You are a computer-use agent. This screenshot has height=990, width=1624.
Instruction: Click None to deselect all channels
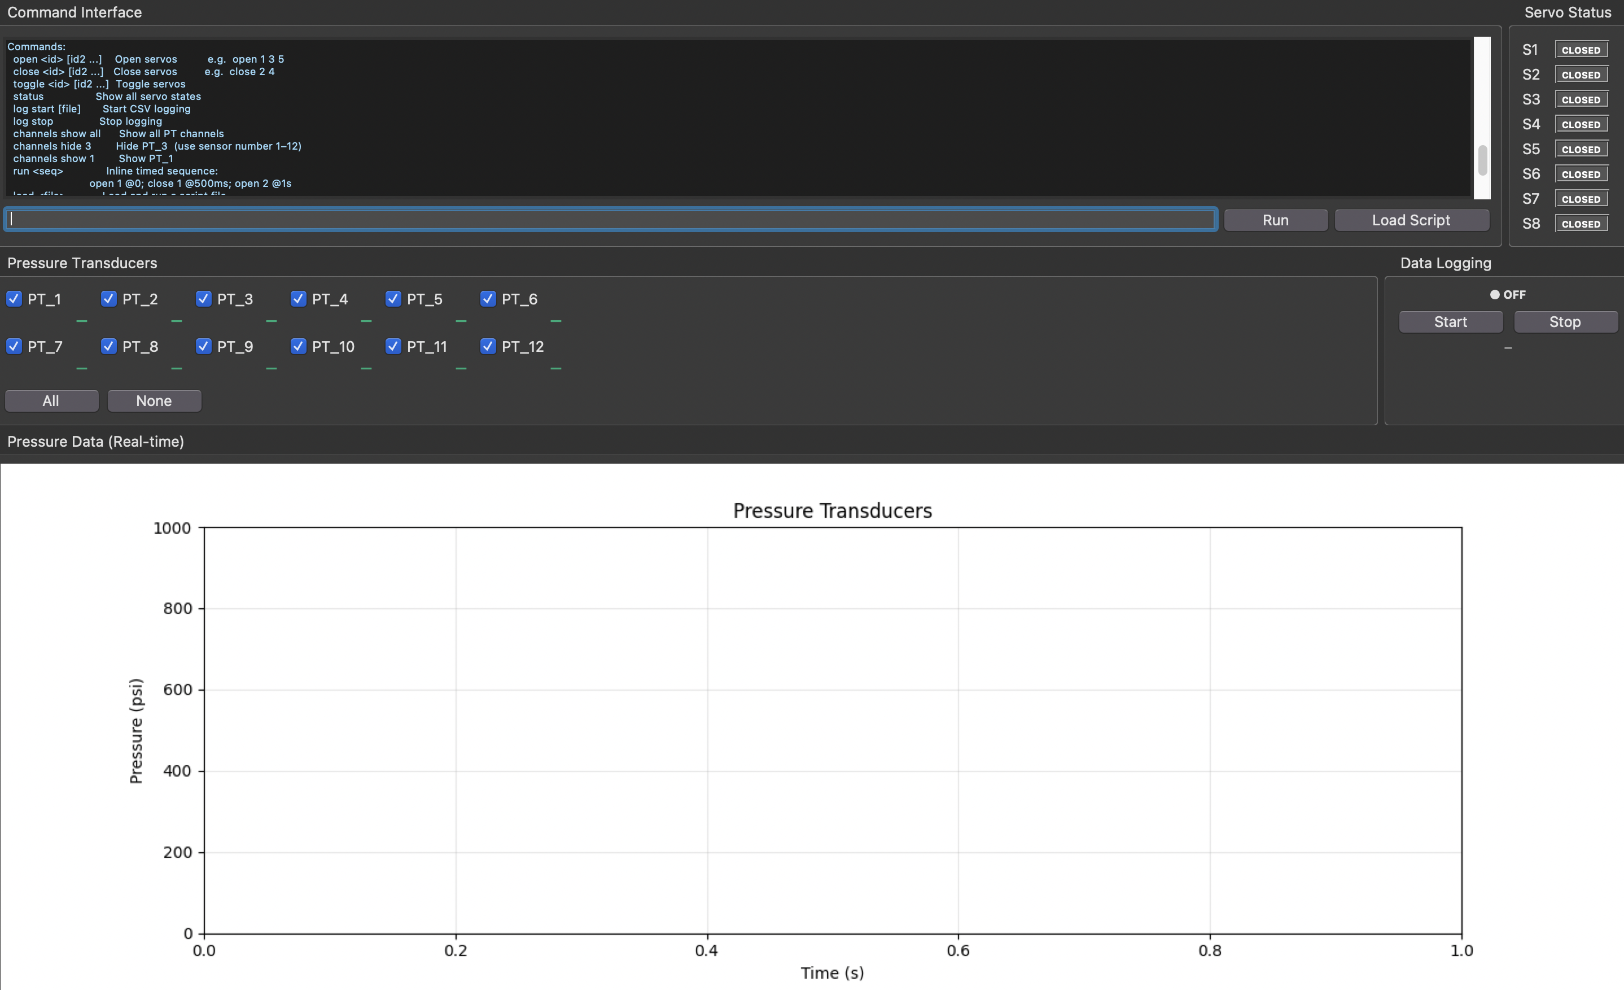coord(154,401)
